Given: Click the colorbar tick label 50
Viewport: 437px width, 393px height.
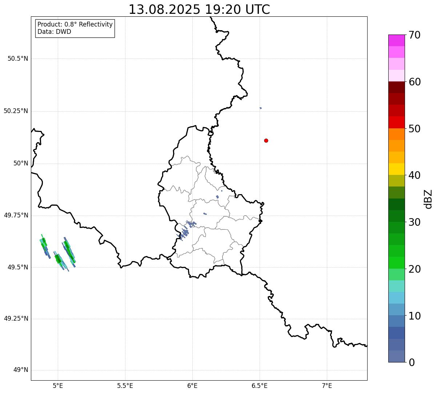Looking at the screenshot, I should coord(414,129).
